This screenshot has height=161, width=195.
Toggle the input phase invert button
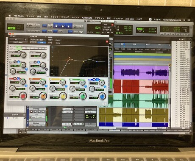(x=19, y=52)
